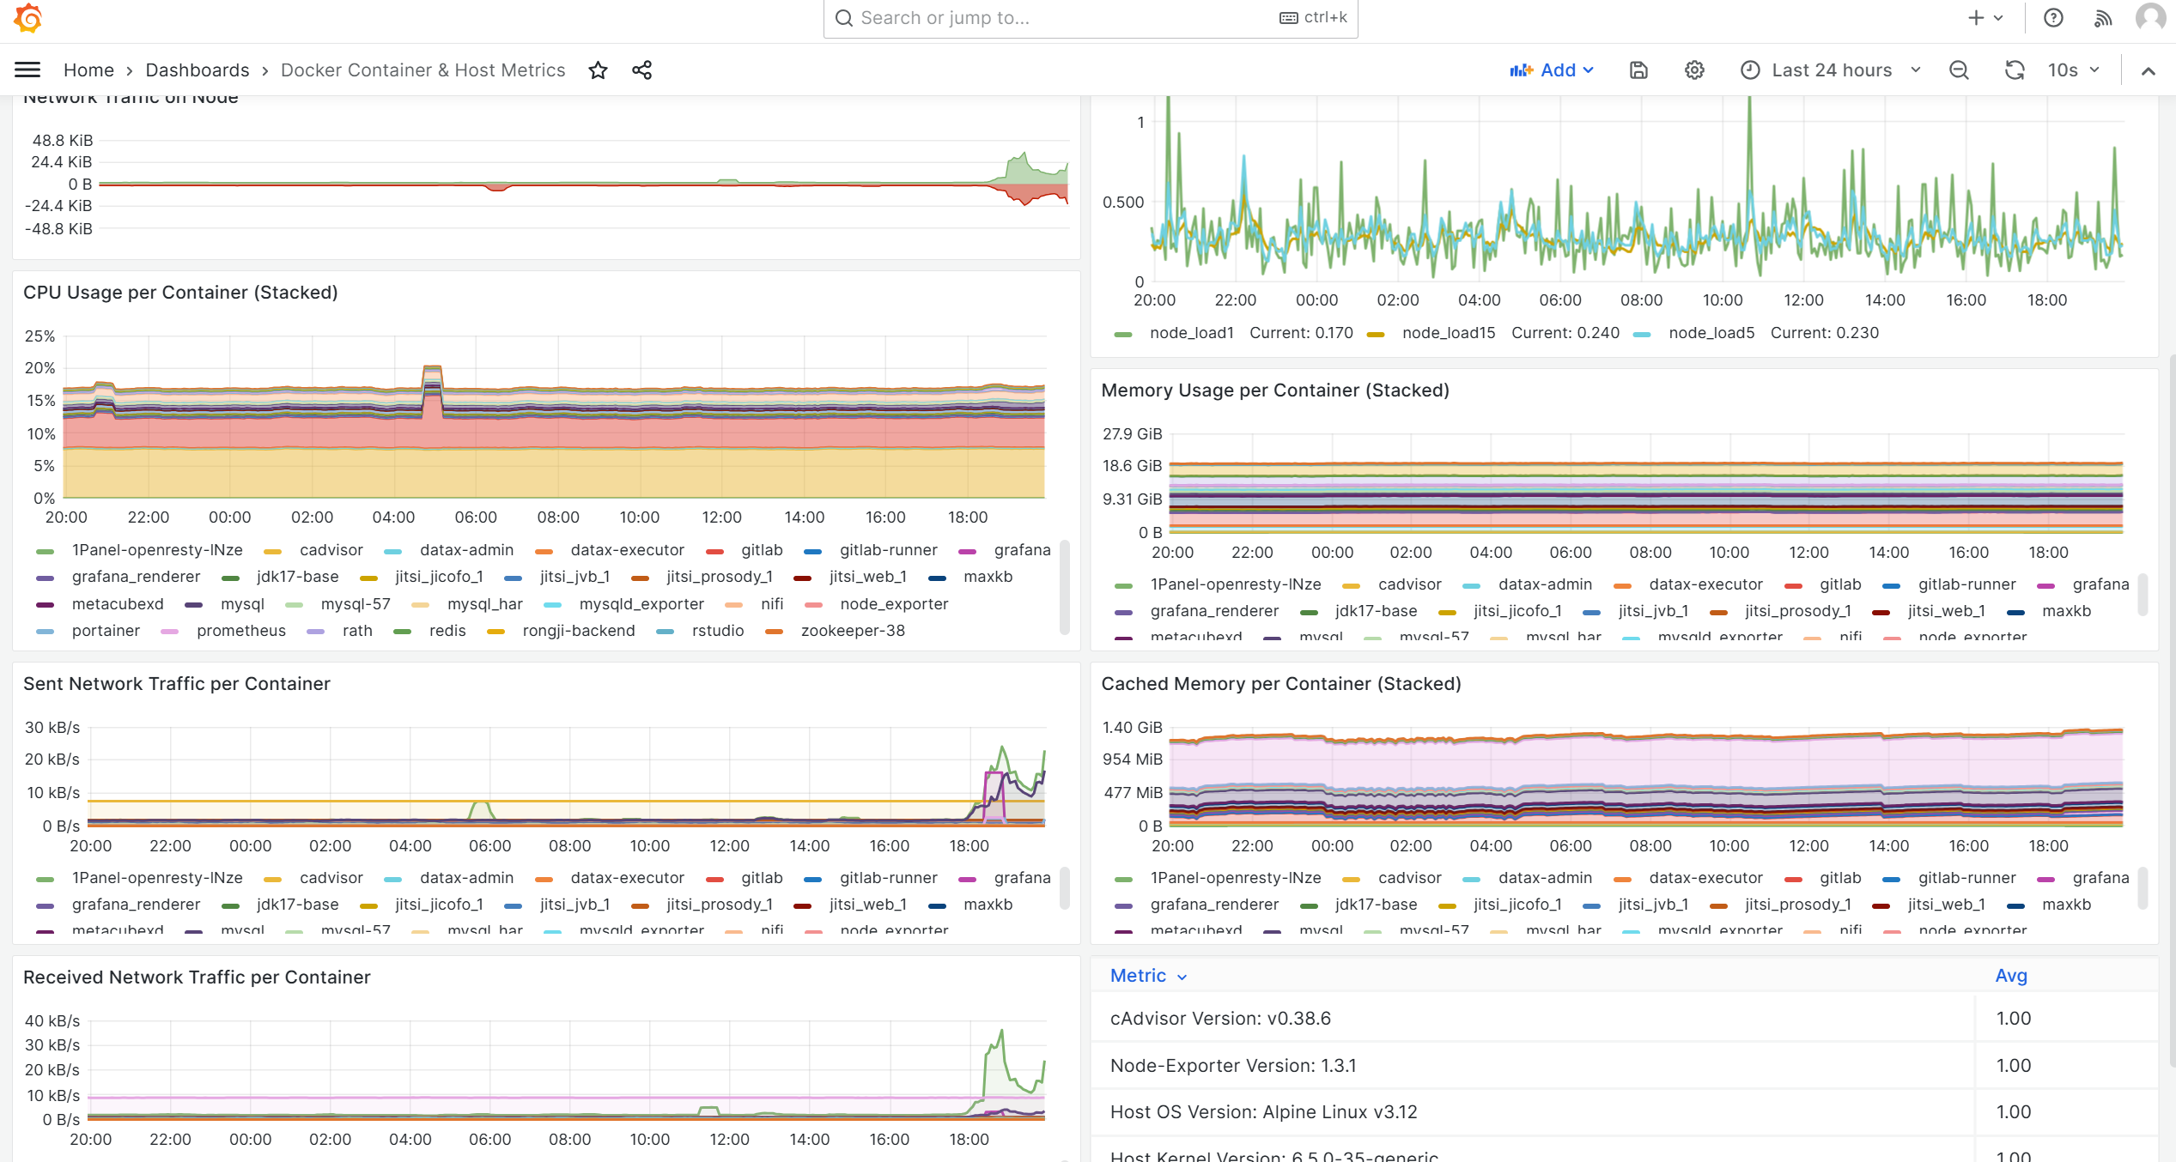The image size is (2176, 1162).
Task: Navigate to Dashboards via the breadcrumb
Action: tap(198, 70)
